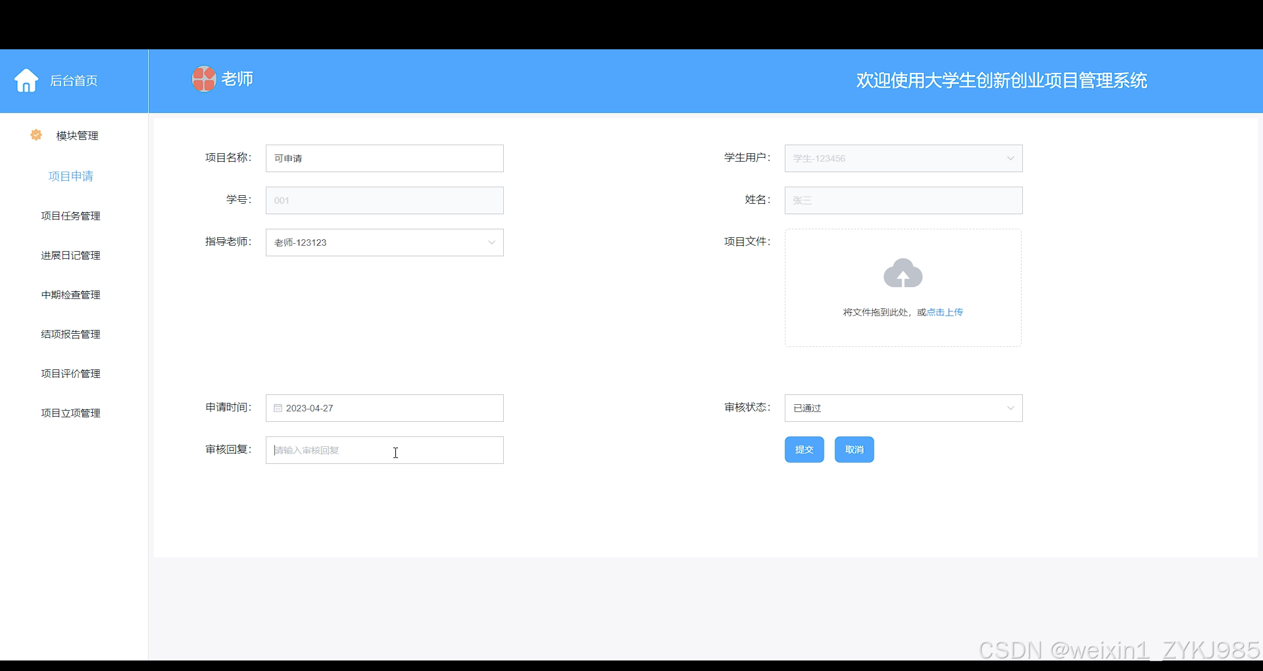
Task: Click the 学号 field showing 001
Action: [385, 200]
